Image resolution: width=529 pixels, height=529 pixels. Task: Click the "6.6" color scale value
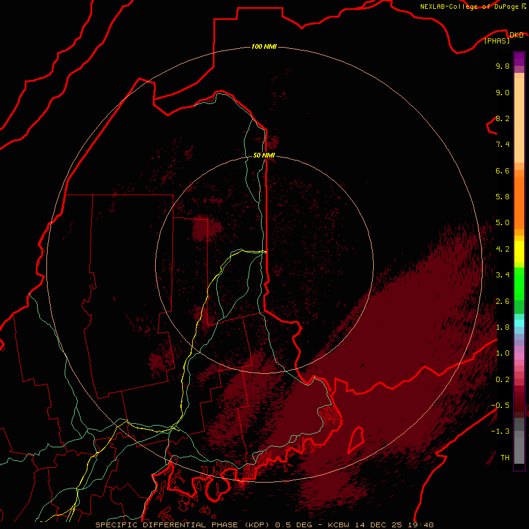(x=503, y=170)
